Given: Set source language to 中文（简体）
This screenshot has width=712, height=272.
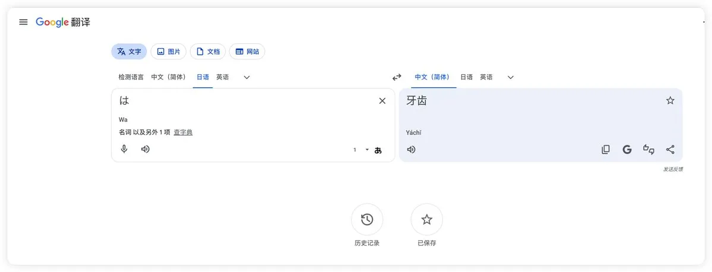Looking at the screenshot, I should point(169,77).
